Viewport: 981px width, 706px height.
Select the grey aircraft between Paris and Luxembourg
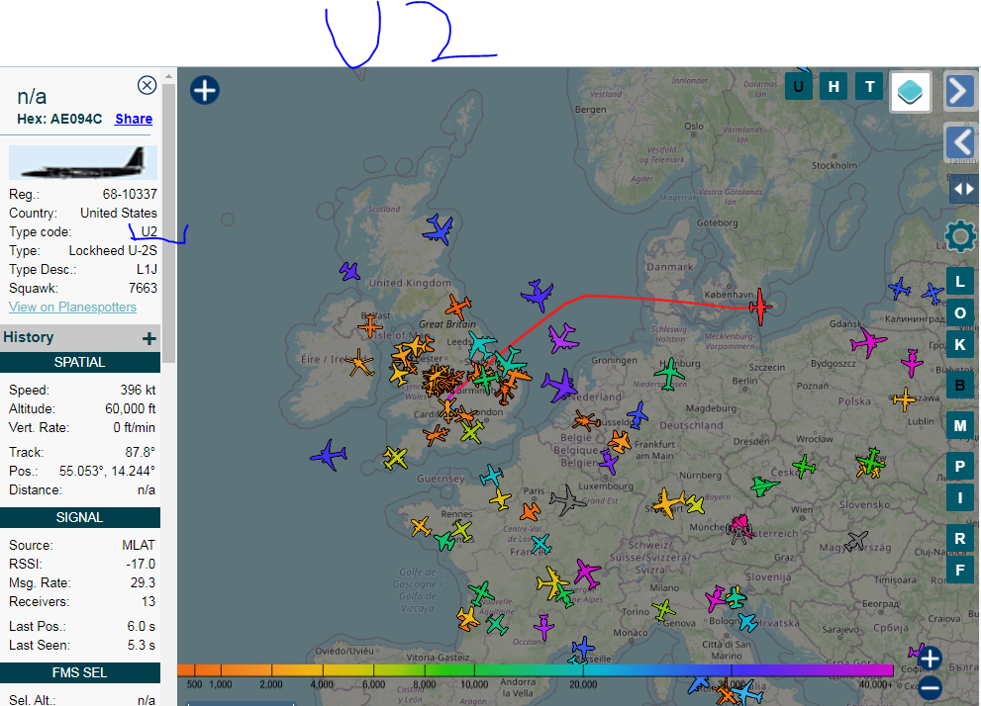click(567, 499)
